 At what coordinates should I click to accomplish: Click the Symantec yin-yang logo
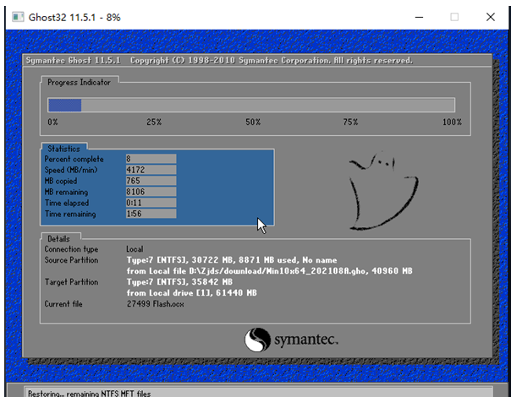pos(258,340)
